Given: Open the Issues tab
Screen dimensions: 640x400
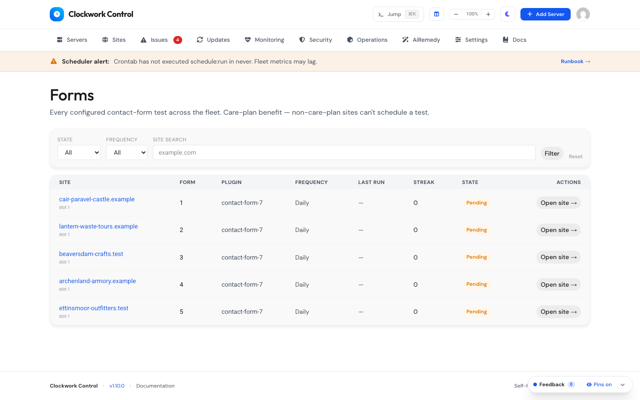Looking at the screenshot, I should 161,40.
